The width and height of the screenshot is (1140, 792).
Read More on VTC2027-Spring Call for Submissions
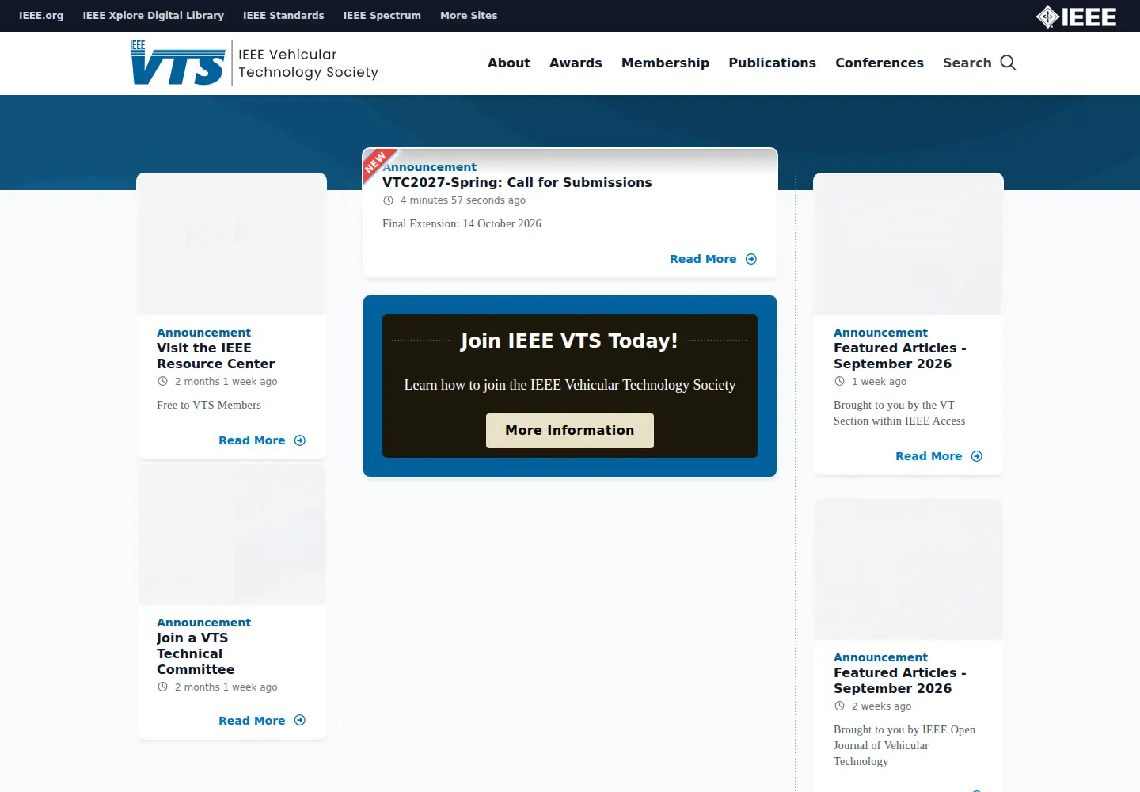703,259
